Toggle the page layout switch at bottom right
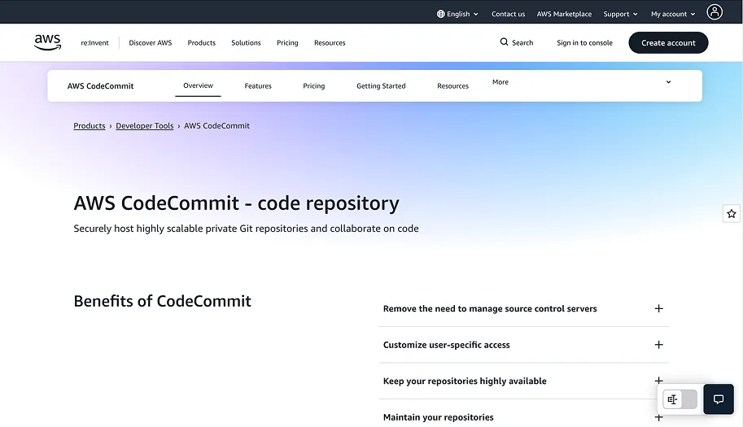 (680, 399)
